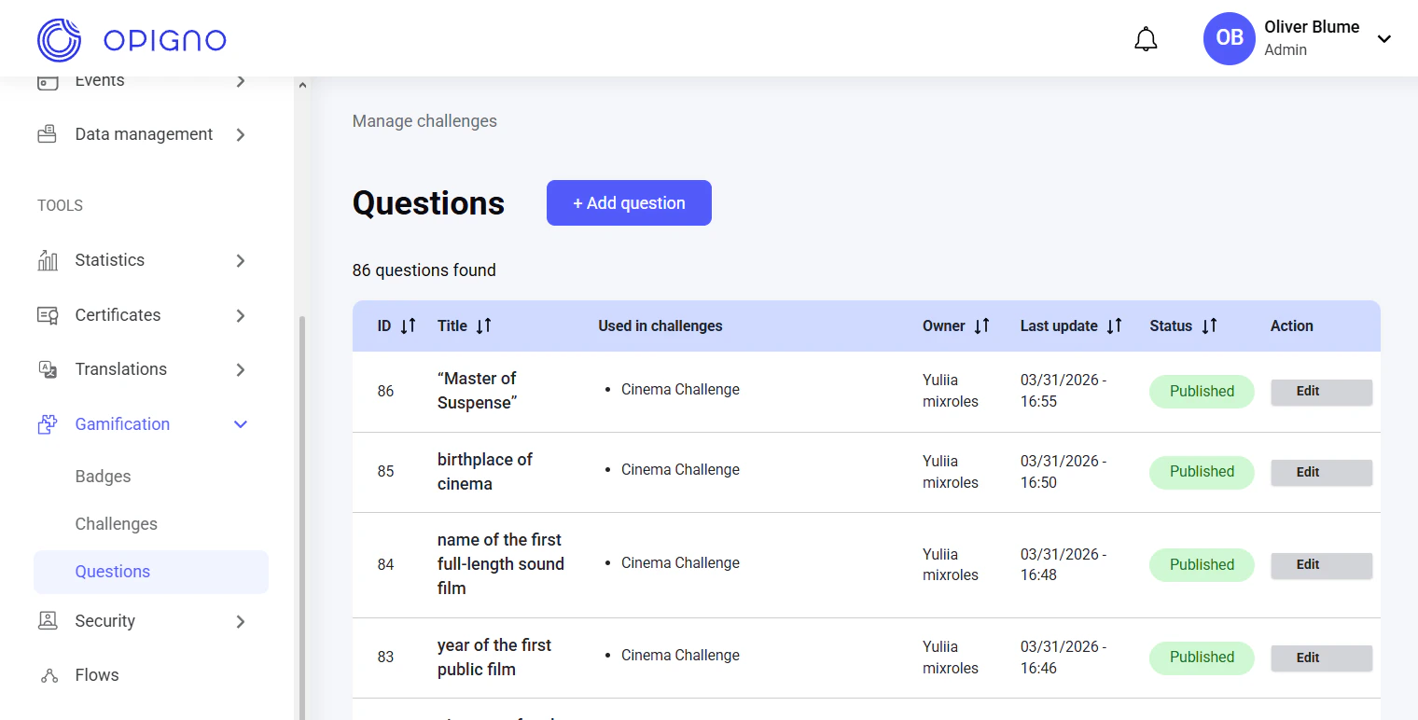Image resolution: width=1418 pixels, height=720 pixels.
Task: Click title birthplace of cinema
Action: click(484, 472)
